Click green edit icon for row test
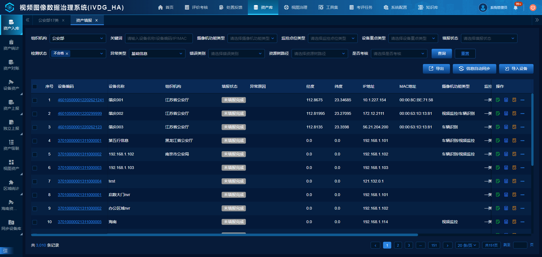542x257 pixels. click(x=498, y=181)
